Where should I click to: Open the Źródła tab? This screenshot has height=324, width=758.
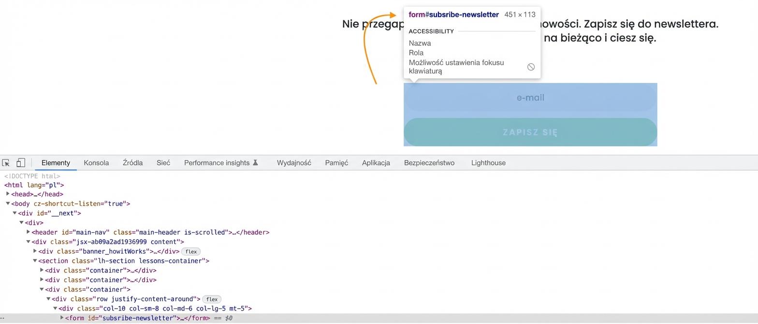tap(132, 163)
